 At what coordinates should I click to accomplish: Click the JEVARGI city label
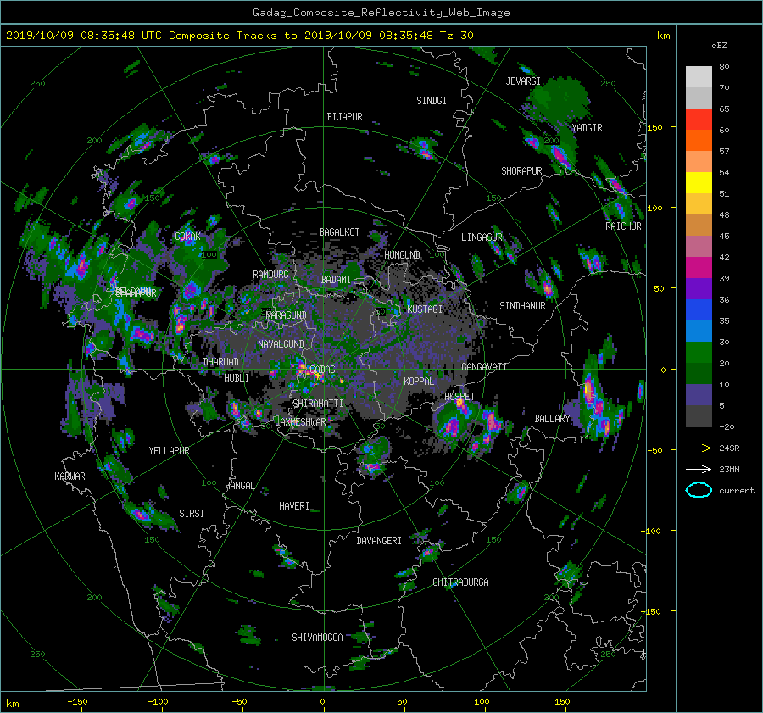tap(523, 81)
